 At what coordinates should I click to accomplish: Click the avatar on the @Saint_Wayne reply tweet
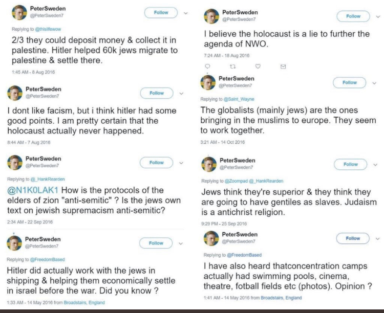pyautogui.click(x=208, y=83)
